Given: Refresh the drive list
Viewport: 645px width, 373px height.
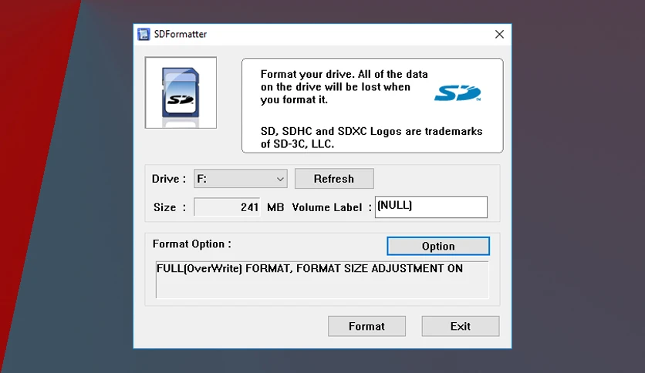Looking at the screenshot, I should click(334, 179).
